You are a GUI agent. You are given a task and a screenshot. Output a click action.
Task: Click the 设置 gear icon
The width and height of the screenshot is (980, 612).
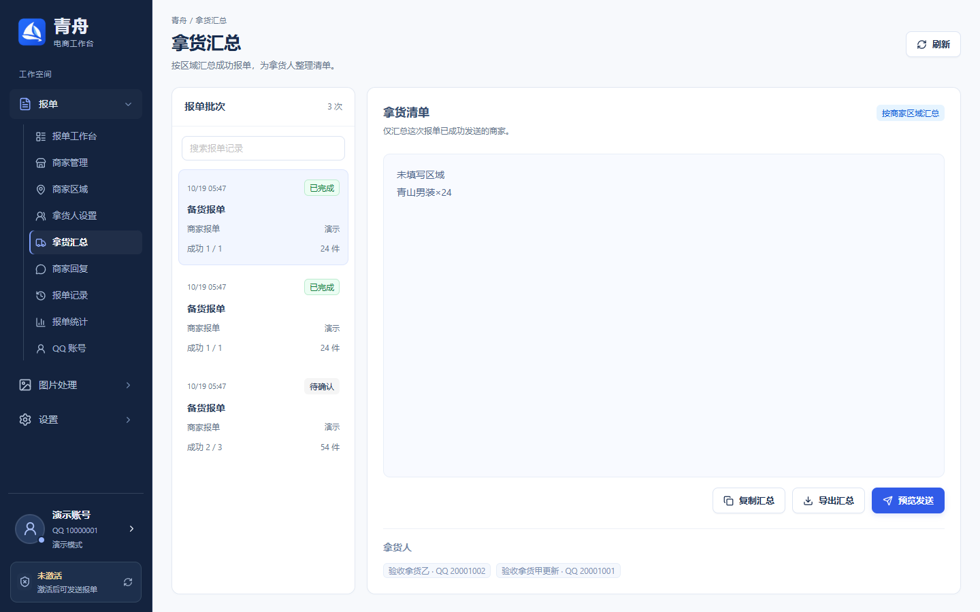pyautogui.click(x=25, y=420)
